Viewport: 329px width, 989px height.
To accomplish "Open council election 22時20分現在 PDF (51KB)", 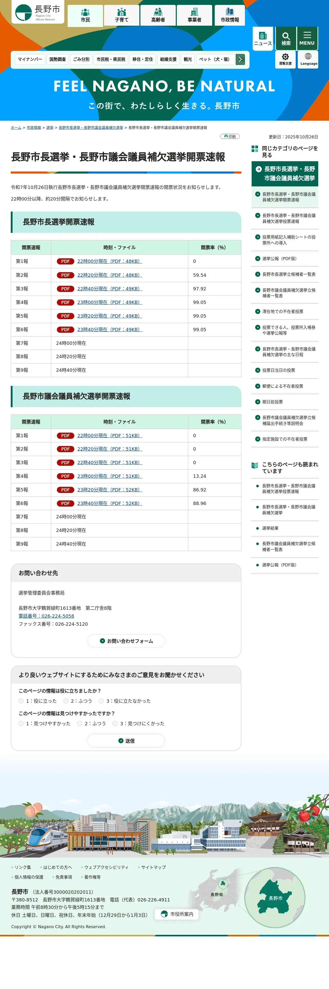I will (x=110, y=449).
